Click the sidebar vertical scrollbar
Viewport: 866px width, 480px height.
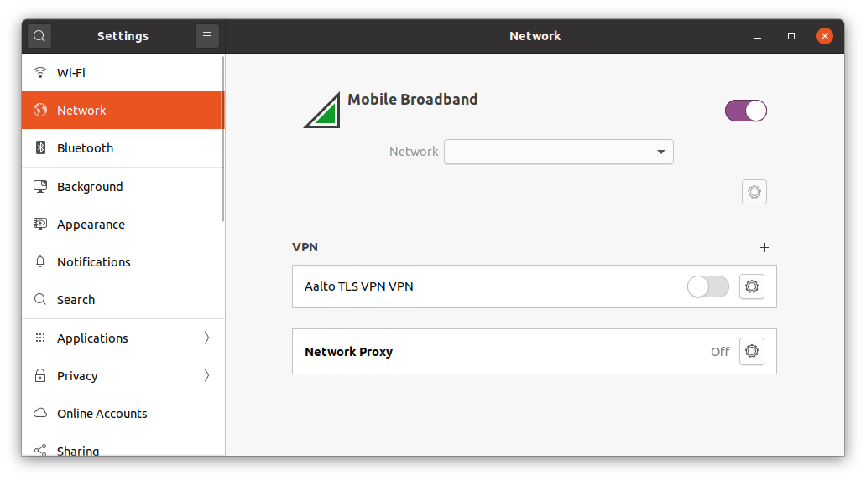[x=222, y=138]
